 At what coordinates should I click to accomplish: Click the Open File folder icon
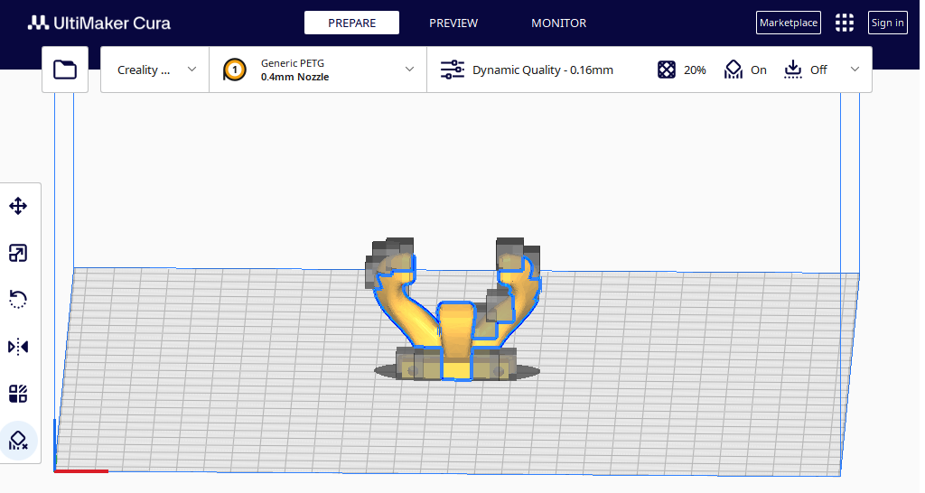pyautogui.click(x=65, y=70)
